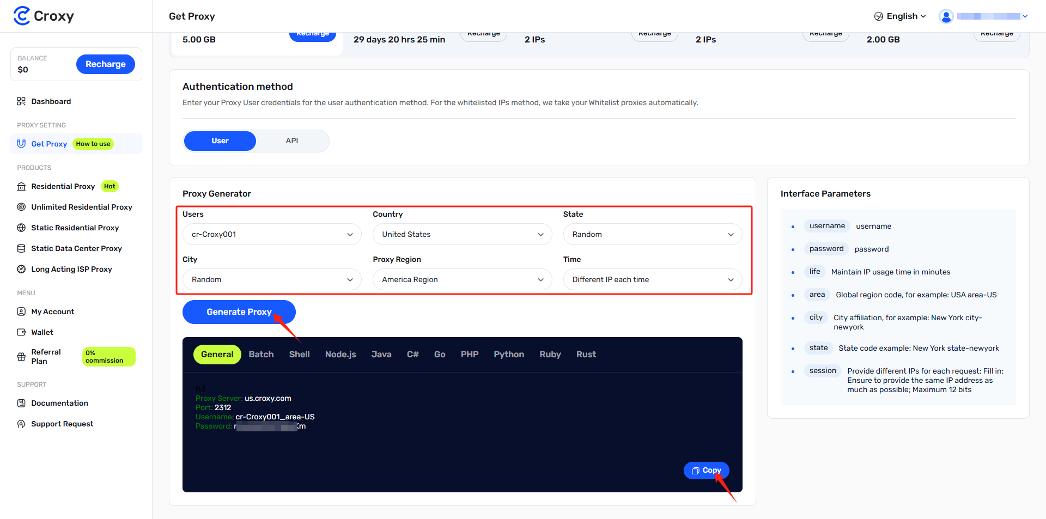Switch to the Go tab
The width and height of the screenshot is (1046, 519).
440,355
